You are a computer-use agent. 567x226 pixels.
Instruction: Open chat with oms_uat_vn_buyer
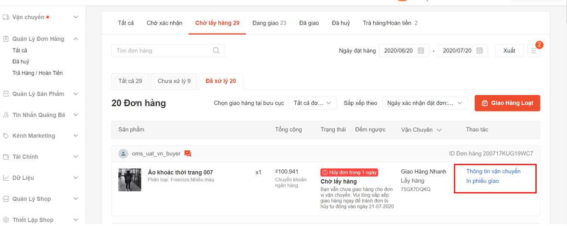188,153
